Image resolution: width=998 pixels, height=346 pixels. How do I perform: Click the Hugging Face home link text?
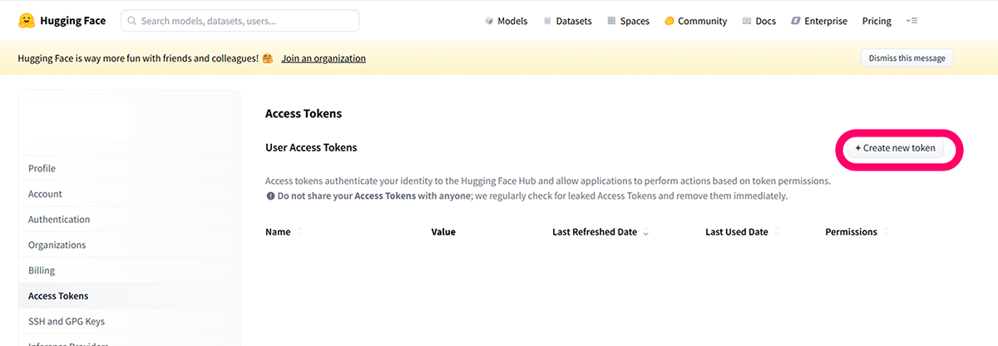click(x=73, y=21)
